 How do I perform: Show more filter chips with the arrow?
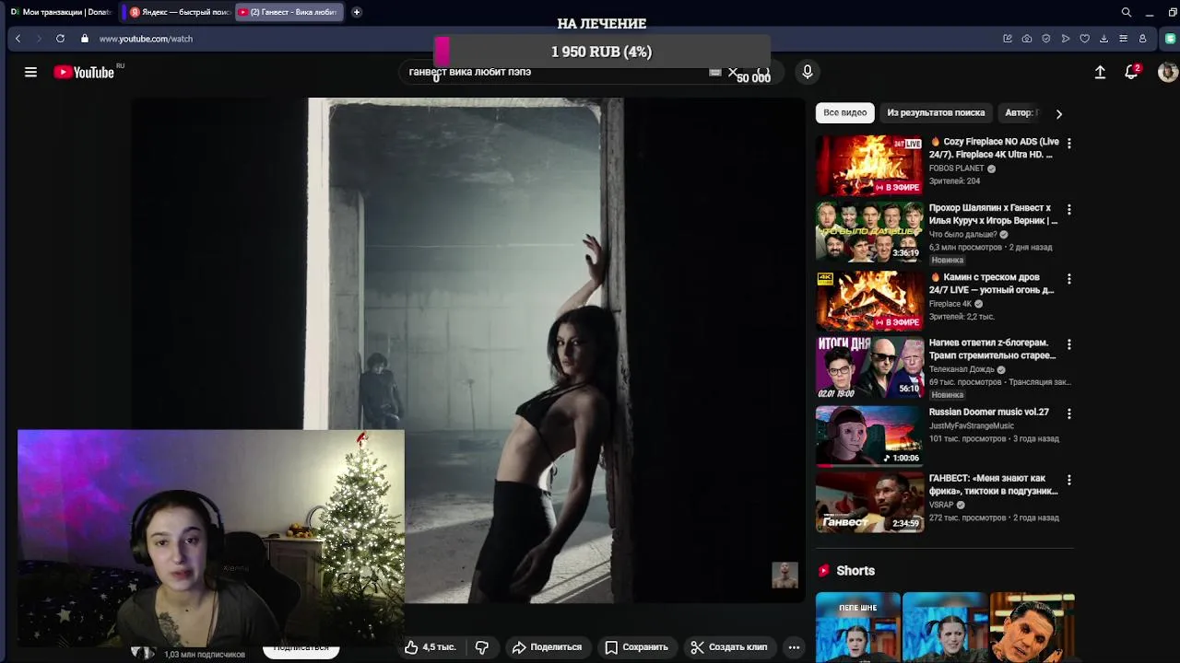(x=1058, y=113)
